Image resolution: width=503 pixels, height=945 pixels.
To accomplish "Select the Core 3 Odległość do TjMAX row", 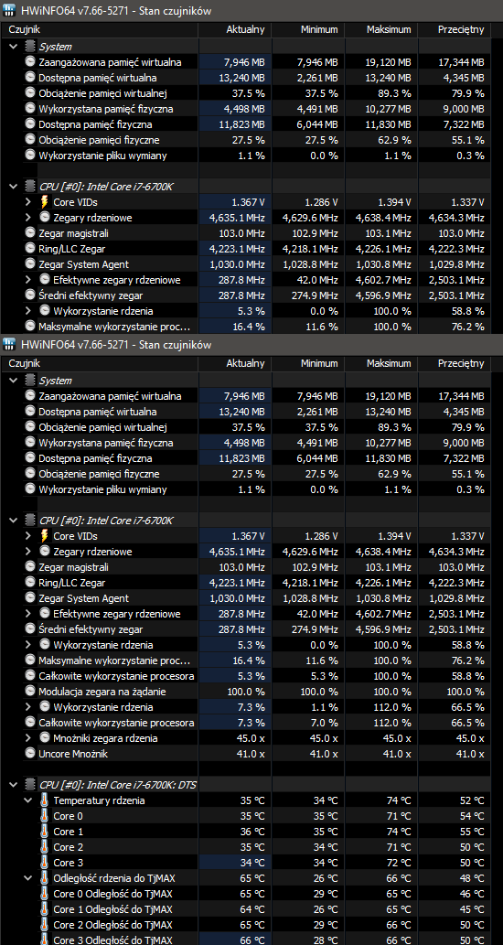I will [251, 940].
